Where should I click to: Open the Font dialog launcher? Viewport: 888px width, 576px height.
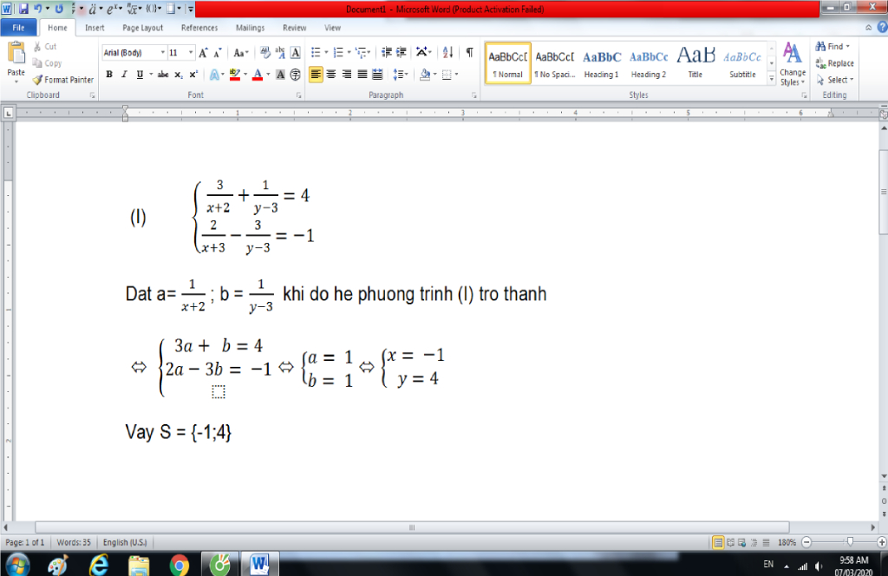[x=298, y=95]
